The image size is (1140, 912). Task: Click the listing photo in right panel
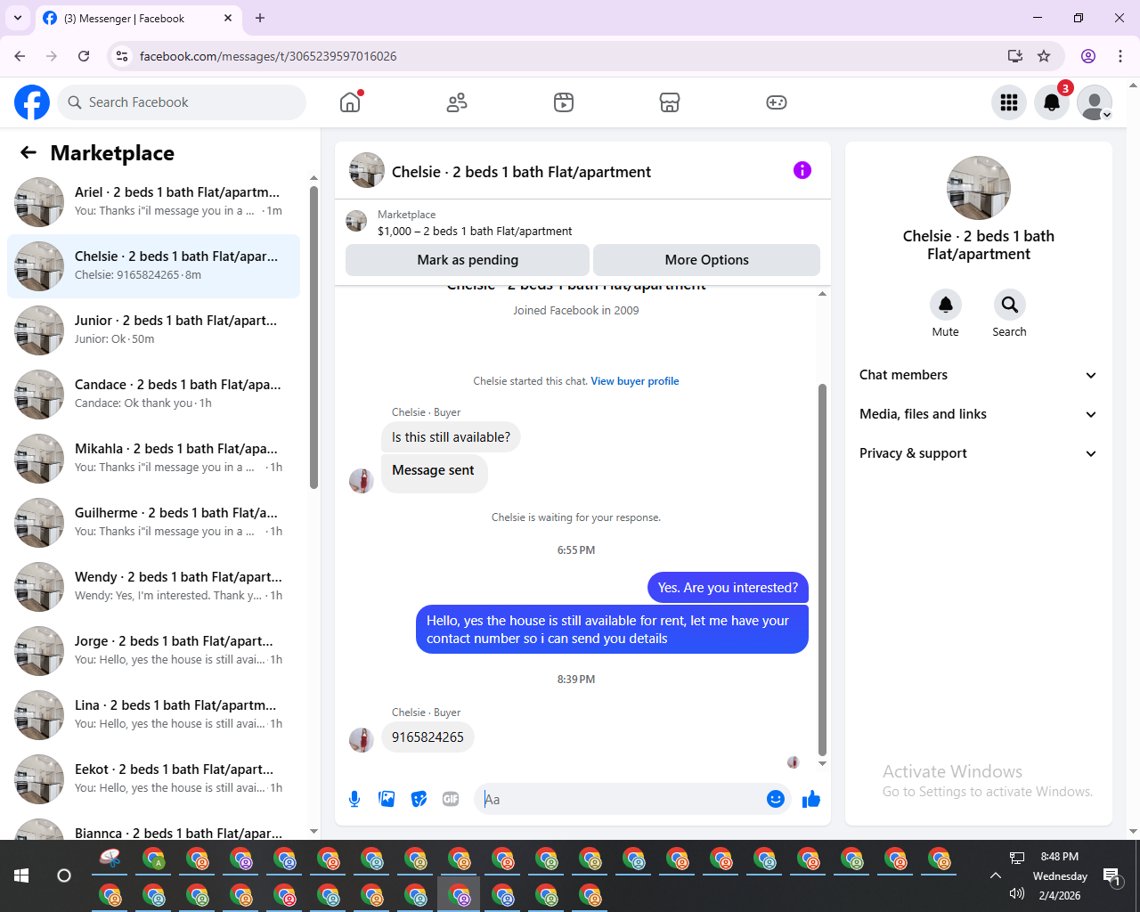[x=979, y=188]
